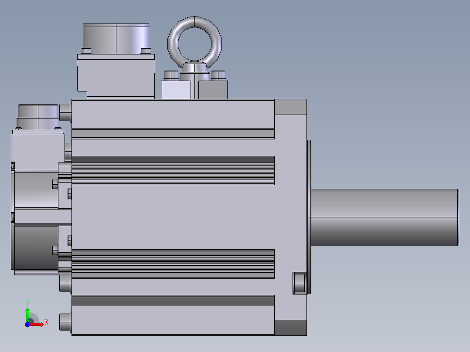Select the darker mounting block right of the eye bolt

(213, 90)
